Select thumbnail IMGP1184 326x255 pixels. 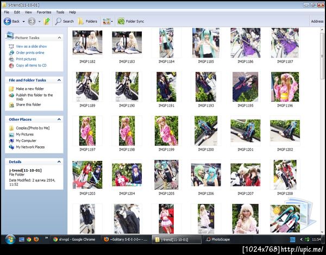(166, 43)
